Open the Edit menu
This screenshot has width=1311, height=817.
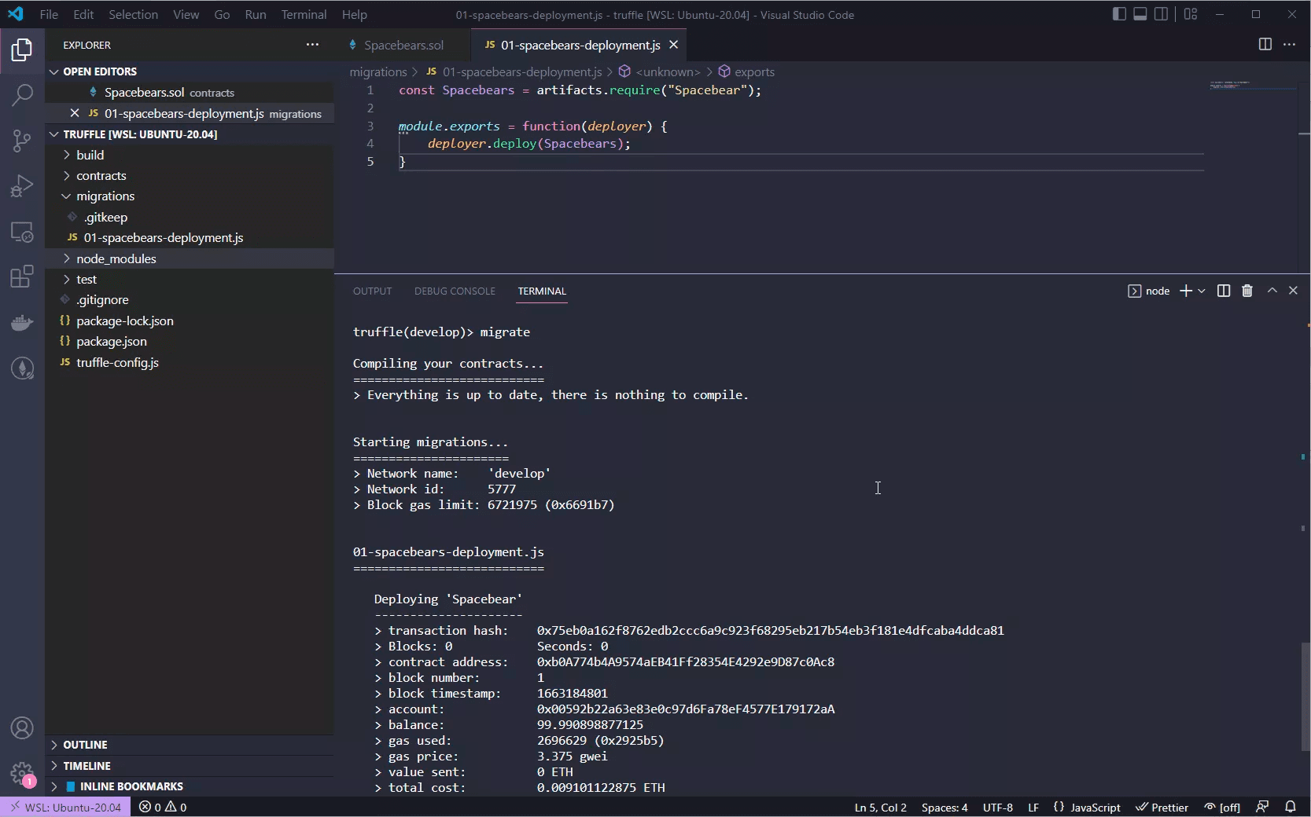[x=83, y=14]
